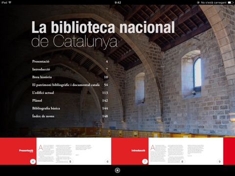235x176 pixels.
Task: Tap the 9:42 clock in status bar
Action: 118,2
